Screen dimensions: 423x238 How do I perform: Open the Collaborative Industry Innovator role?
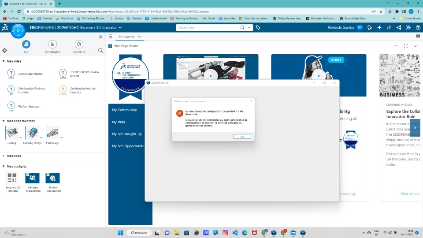(78, 90)
